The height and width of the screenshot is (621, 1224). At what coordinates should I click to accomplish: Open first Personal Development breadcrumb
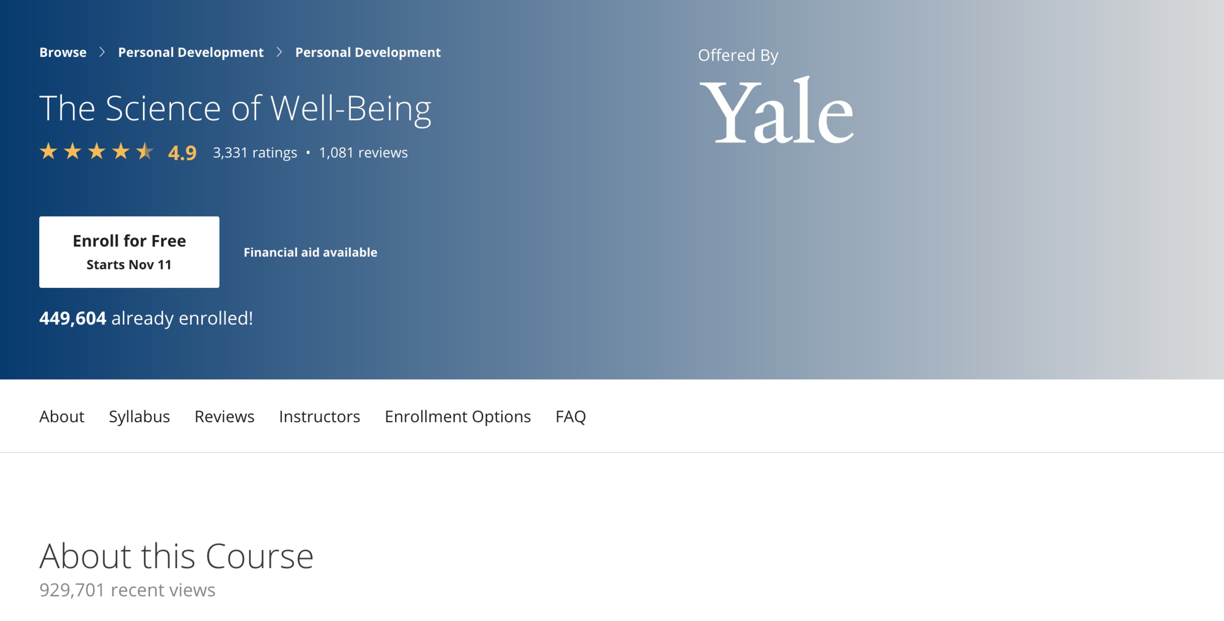(x=190, y=52)
